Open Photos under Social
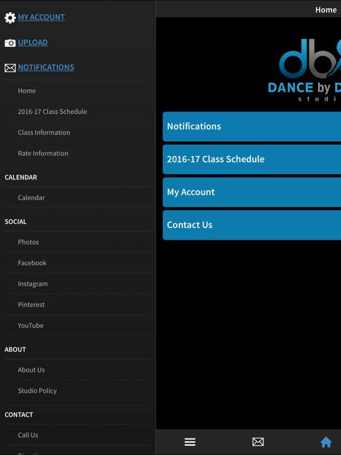This screenshot has width=341, height=455. [x=78, y=242]
